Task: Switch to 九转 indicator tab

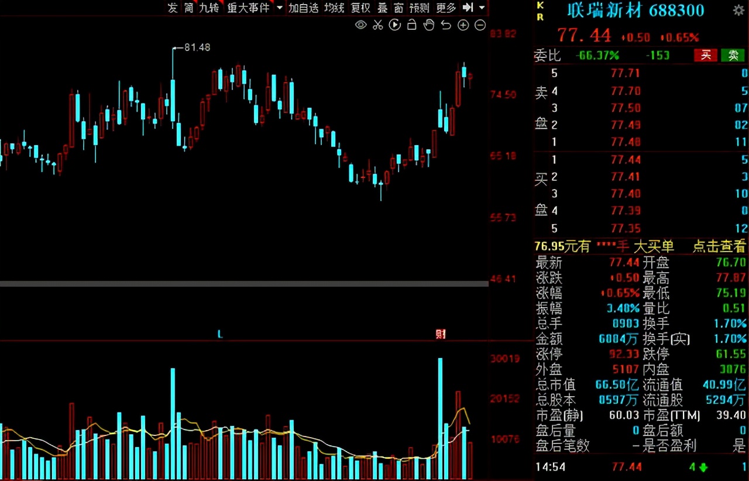Action: pos(209,8)
